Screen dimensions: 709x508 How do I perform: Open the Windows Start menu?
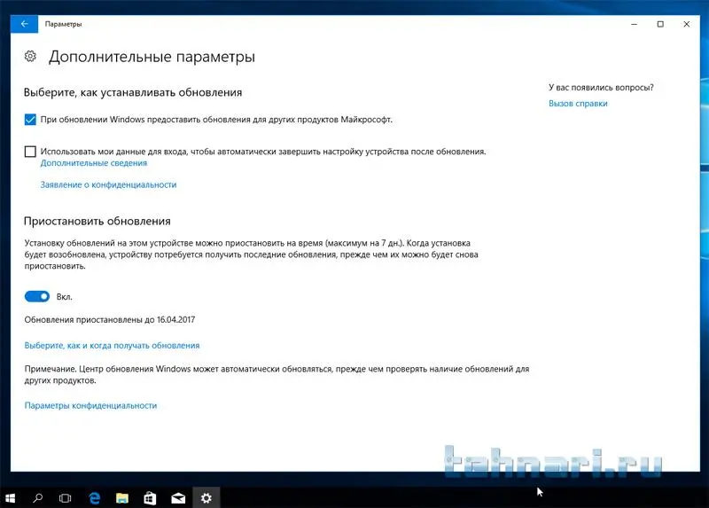(x=10, y=498)
